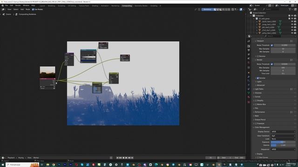Open the View Layer properties tab icon
Viewport: 298px width, 167px height.
[x=249, y=54]
